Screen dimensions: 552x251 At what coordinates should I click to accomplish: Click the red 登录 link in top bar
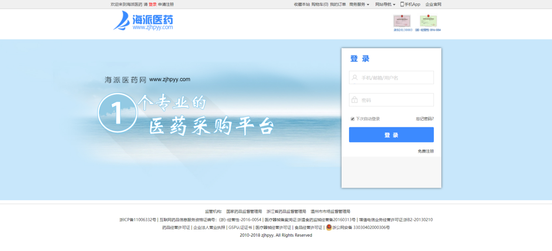[x=152, y=4]
